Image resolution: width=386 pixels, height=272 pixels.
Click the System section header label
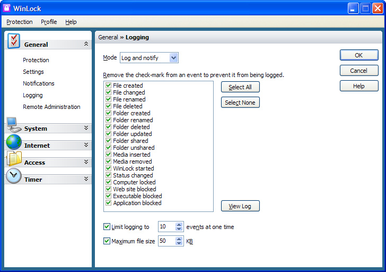pyautogui.click(x=36, y=129)
